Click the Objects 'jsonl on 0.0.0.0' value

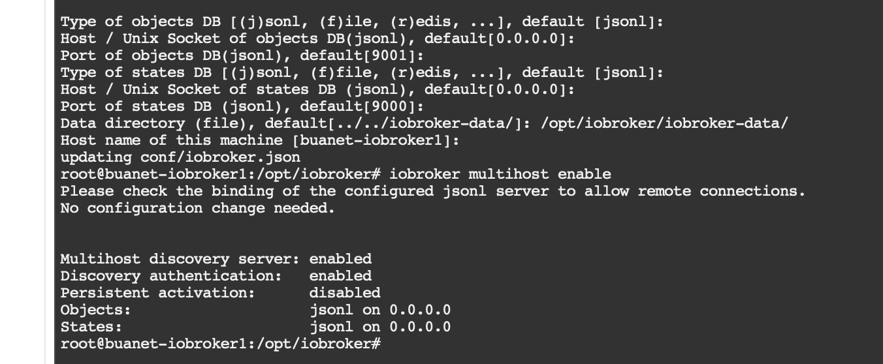tap(379, 310)
